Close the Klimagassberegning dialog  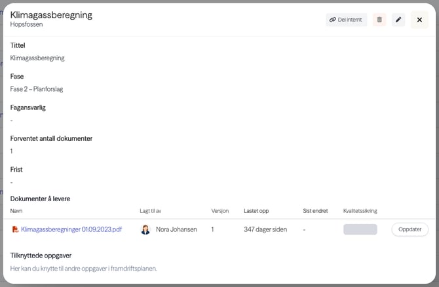(x=419, y=20)
